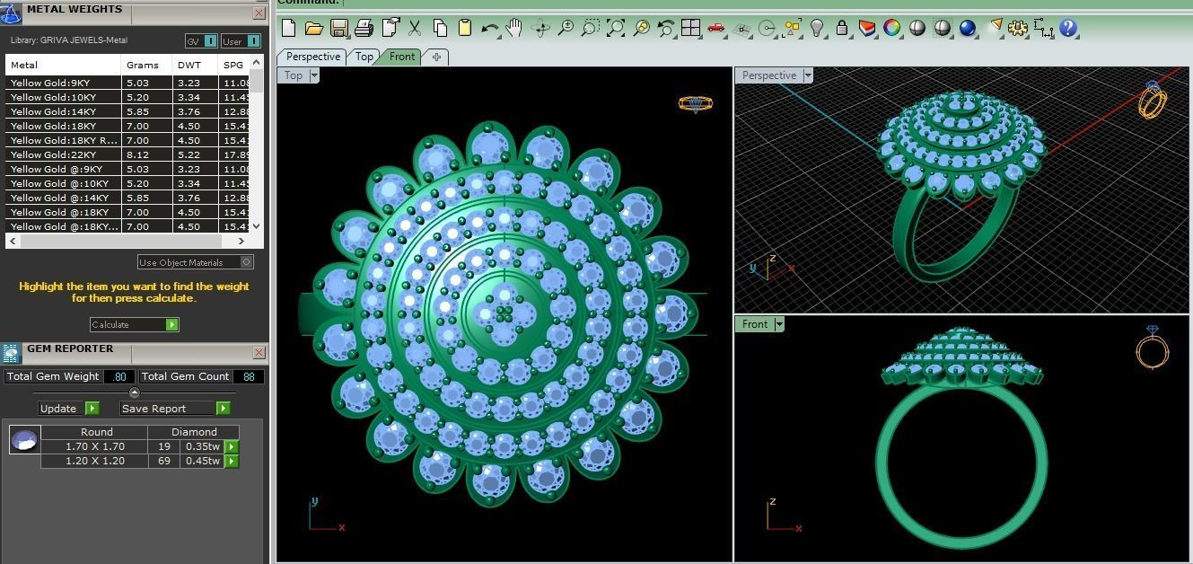Click the New document icon

pos(288,28)
